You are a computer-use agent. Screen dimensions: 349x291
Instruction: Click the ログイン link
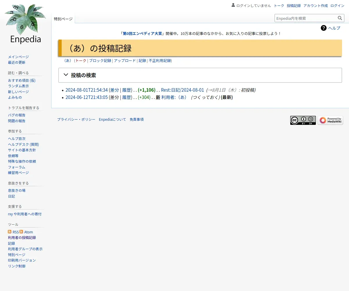click(337, 6)
